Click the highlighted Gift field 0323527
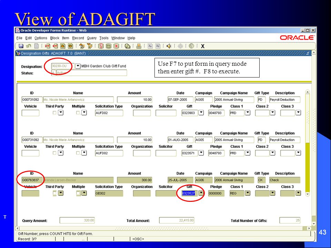This screenshot has height=248, width=331. click(189, 193)
